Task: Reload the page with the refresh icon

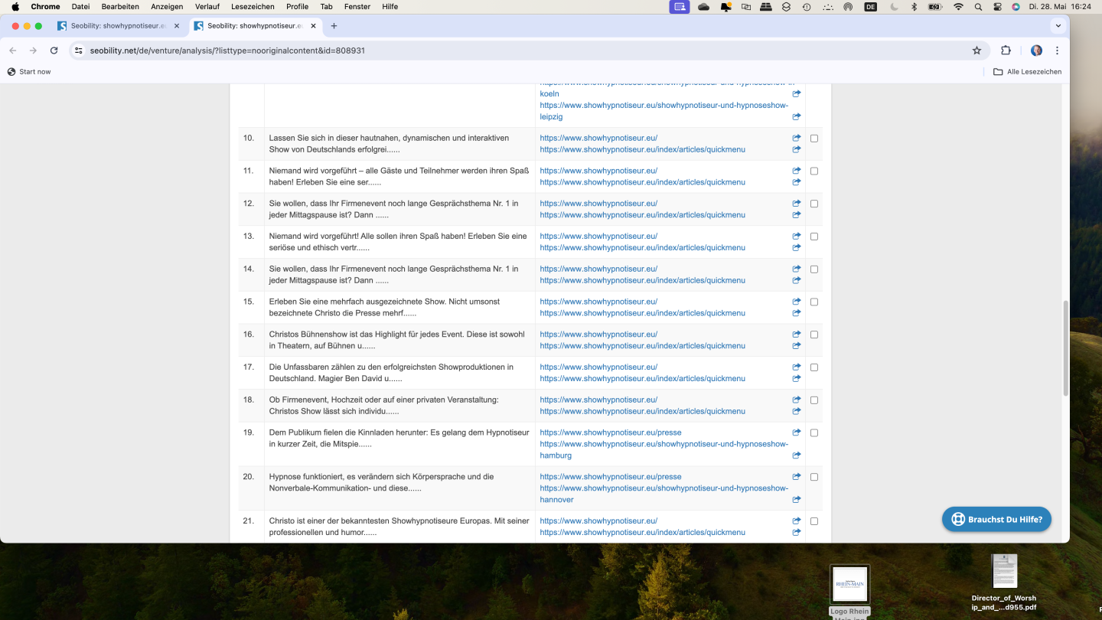Action: coord(54,51)
